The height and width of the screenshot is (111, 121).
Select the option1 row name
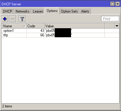pyautogui.click(x=8, y=31)
